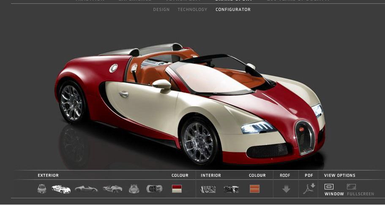
Task: Show exterior rear view of the car
Action: click(x=134, y=189)
